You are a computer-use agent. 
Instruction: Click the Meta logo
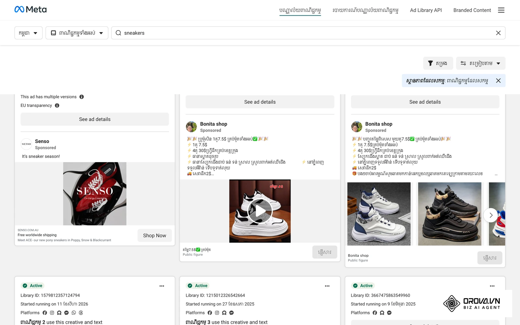[x=31, y=9]
